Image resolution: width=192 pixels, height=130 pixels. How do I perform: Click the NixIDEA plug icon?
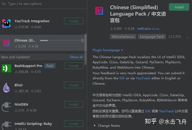[x=6, y=107]
